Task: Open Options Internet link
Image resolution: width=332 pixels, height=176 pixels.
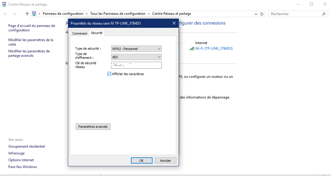Action: tap(21, 160)
